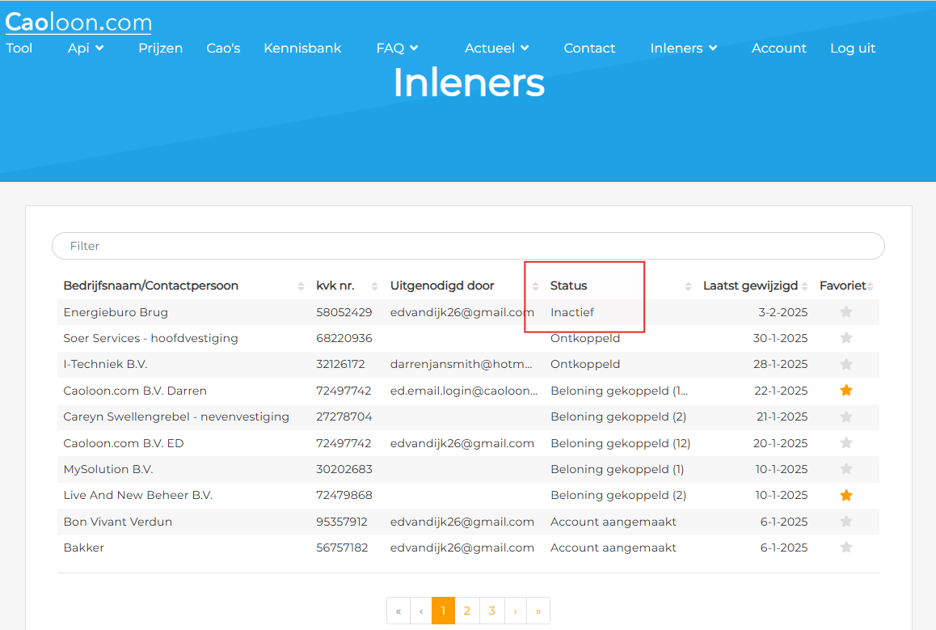
Task: Unfavorite Caoloon.com B.V. Darren
Action: (x=846, y=390)
